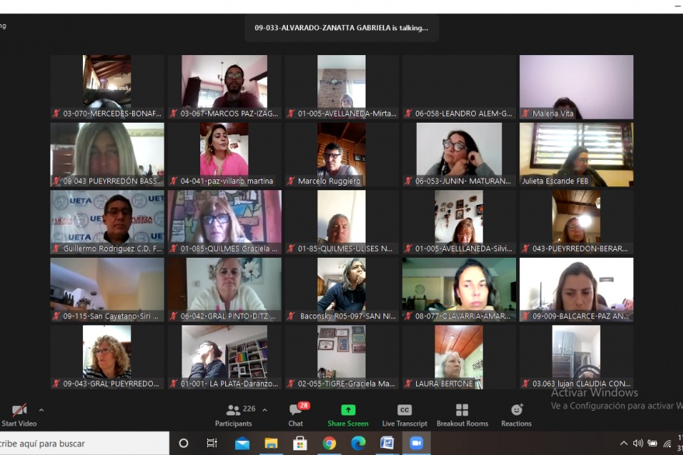Open Cortana circle in the taskbar
This screenshot has width=683, height=455.
click(x=184, y=443)
